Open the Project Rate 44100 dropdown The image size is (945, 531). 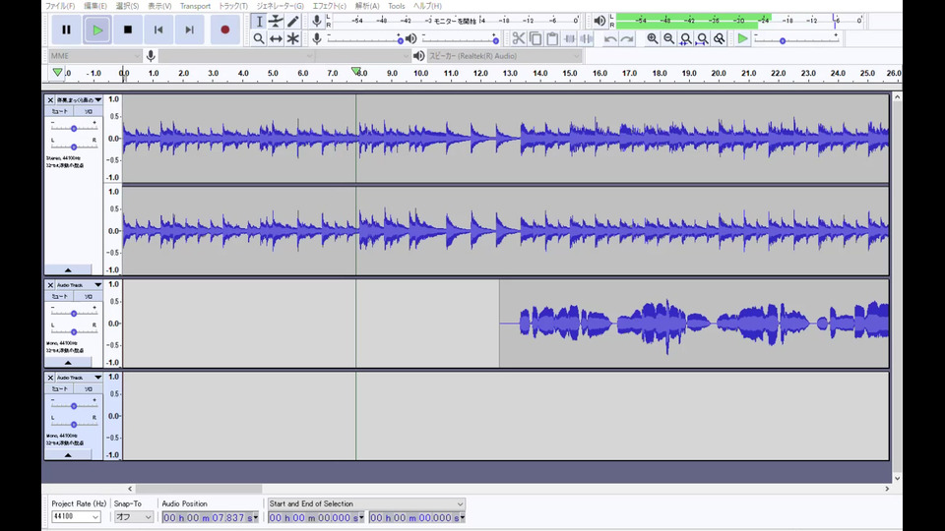pos(77,517)
